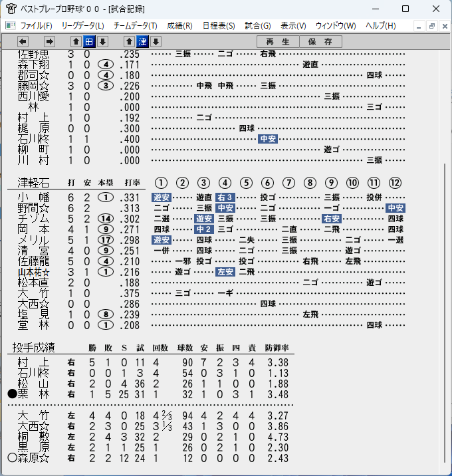The height and width of the screenshot is (476, 452).
Task: Select the 津 team icon
Action: point(142,42)
